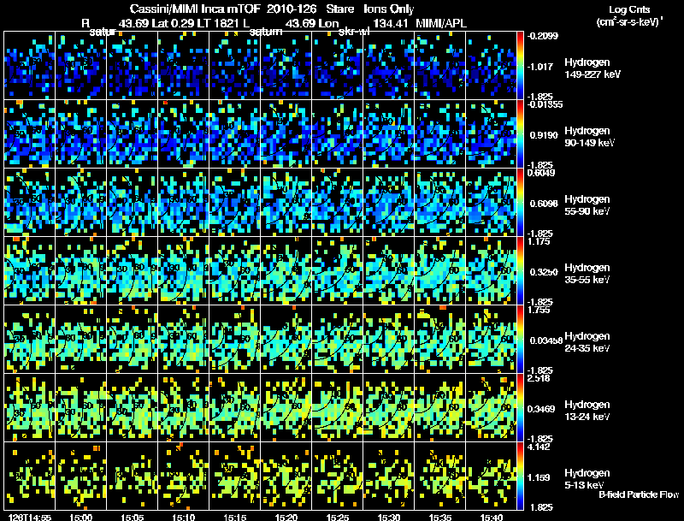Select the 15:15 time axis label

point(235,518)
